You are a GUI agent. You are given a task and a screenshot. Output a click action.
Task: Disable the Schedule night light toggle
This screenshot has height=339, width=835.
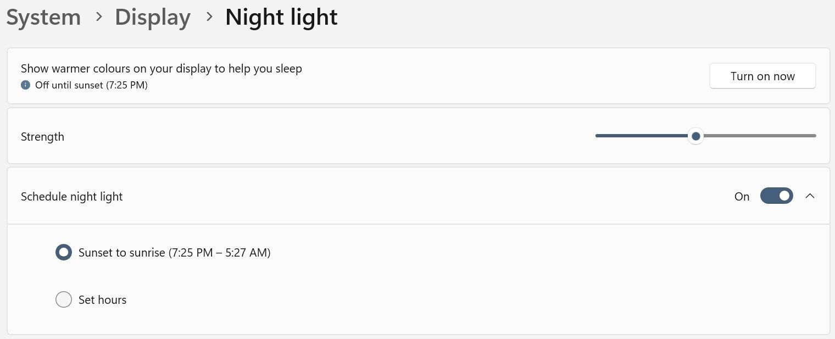pos(776,196)
